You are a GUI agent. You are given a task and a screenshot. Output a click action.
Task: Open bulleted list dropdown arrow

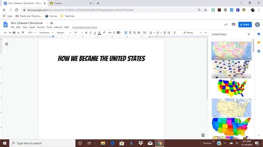pos(161,33)
